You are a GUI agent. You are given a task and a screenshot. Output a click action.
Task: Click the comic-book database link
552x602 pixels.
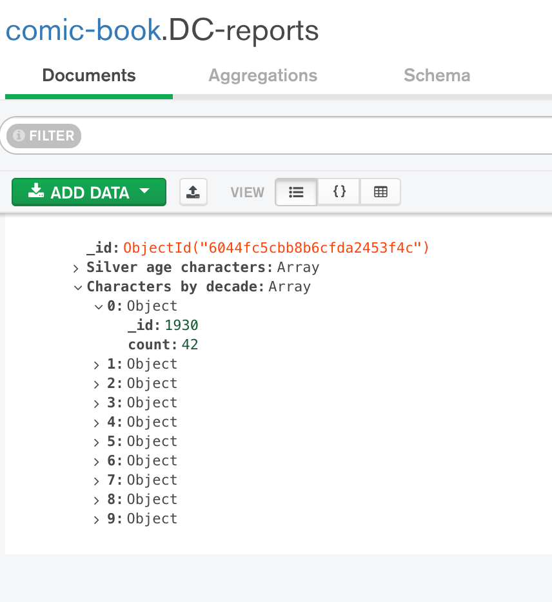click(83, 30)
